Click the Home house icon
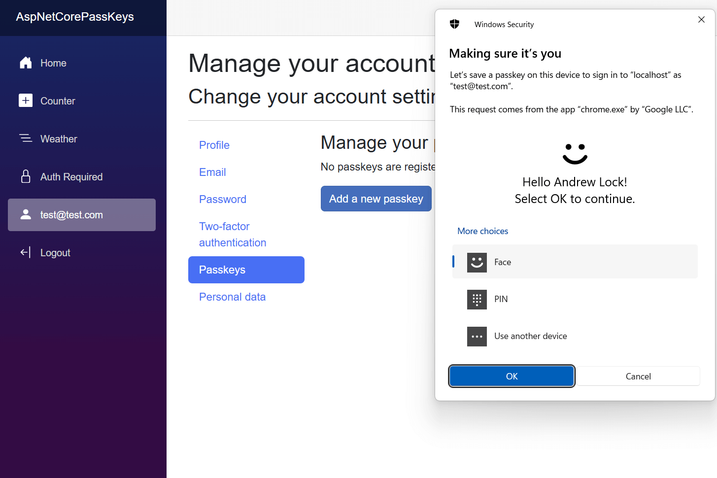The width and height of the screenshot is (717, 478). point(26,63)
